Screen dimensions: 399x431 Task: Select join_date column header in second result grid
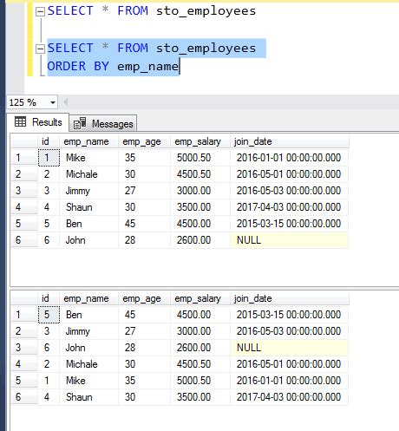(289, 298)
